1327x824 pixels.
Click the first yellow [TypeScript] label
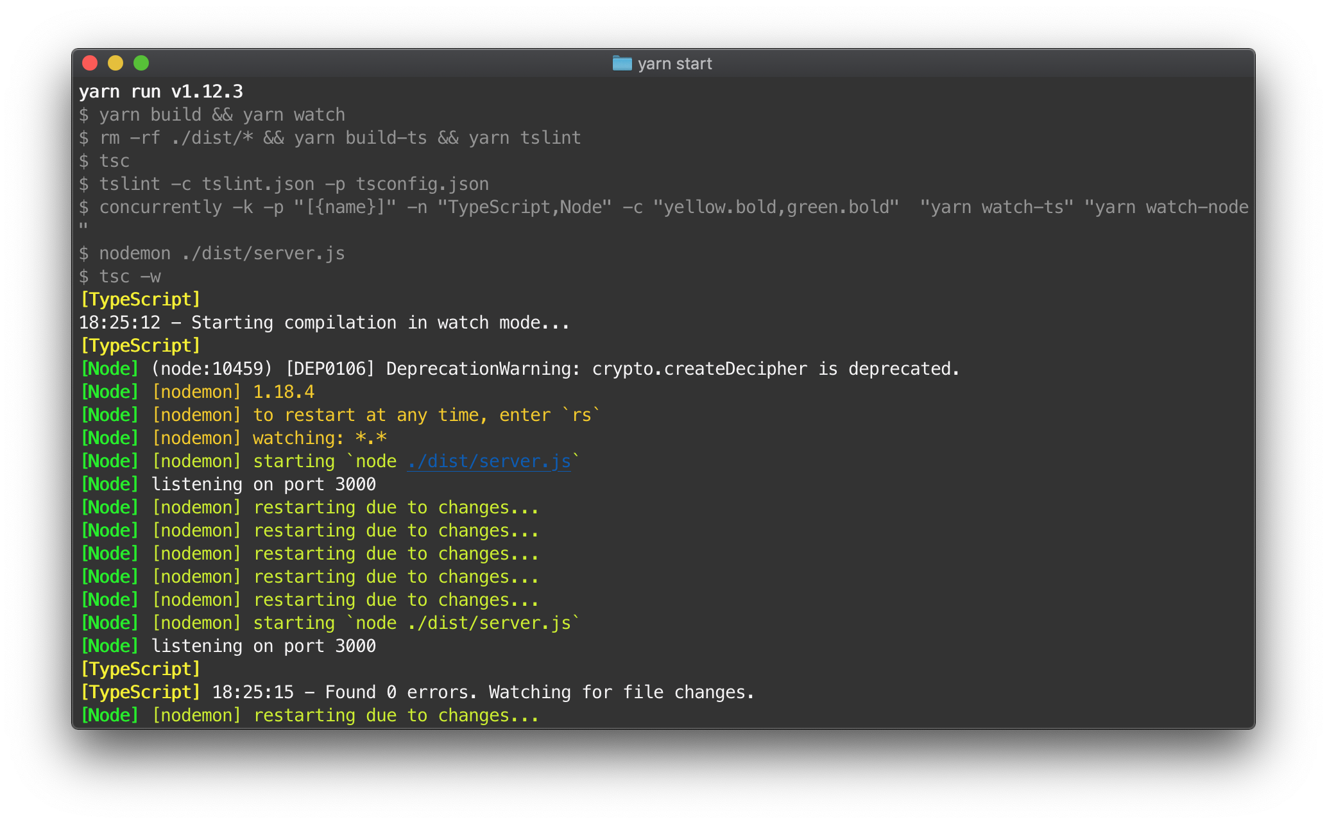141,300
